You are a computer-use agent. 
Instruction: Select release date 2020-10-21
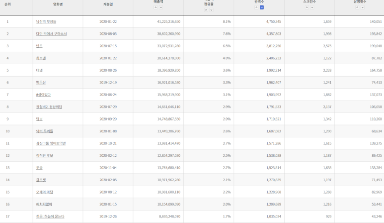pos(108,143)
